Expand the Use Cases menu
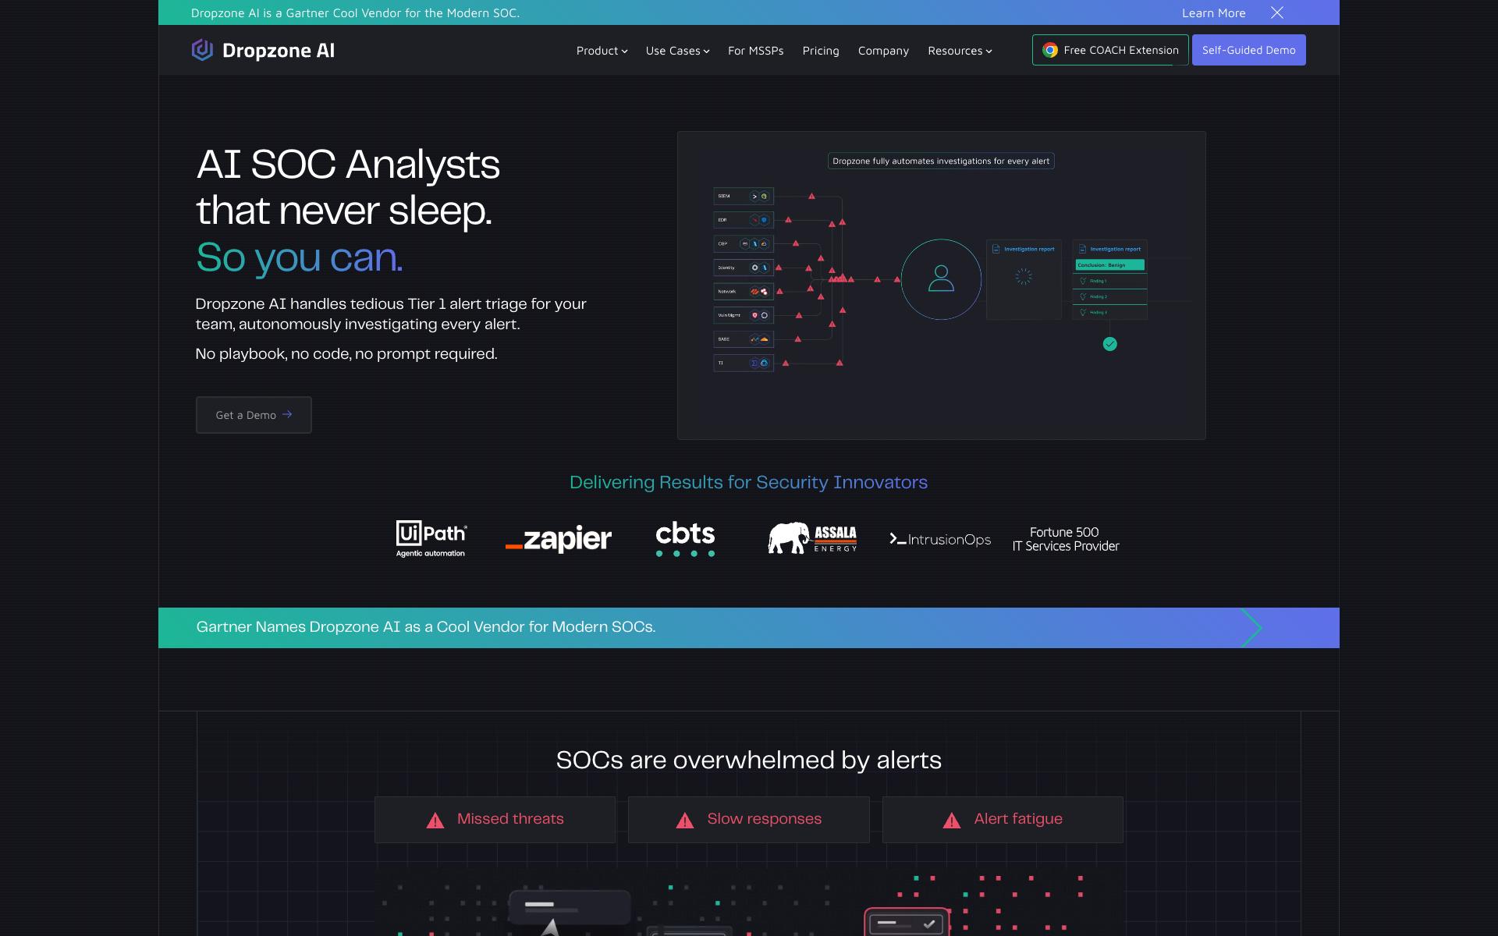This screenshot has height=936, width=1498. (677, 51)
